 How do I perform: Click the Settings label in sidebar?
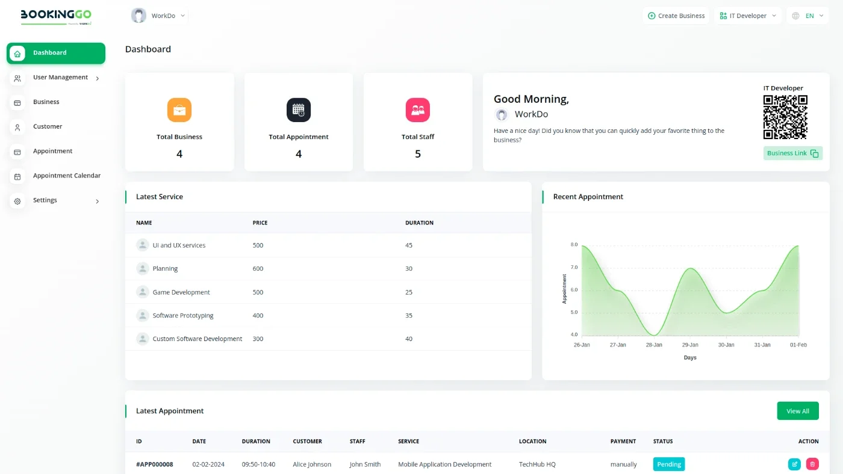[45, 200]
